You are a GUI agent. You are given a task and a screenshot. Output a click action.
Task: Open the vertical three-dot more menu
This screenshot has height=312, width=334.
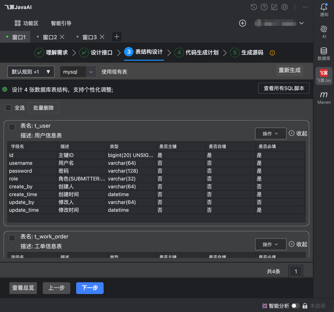(295, 7)
